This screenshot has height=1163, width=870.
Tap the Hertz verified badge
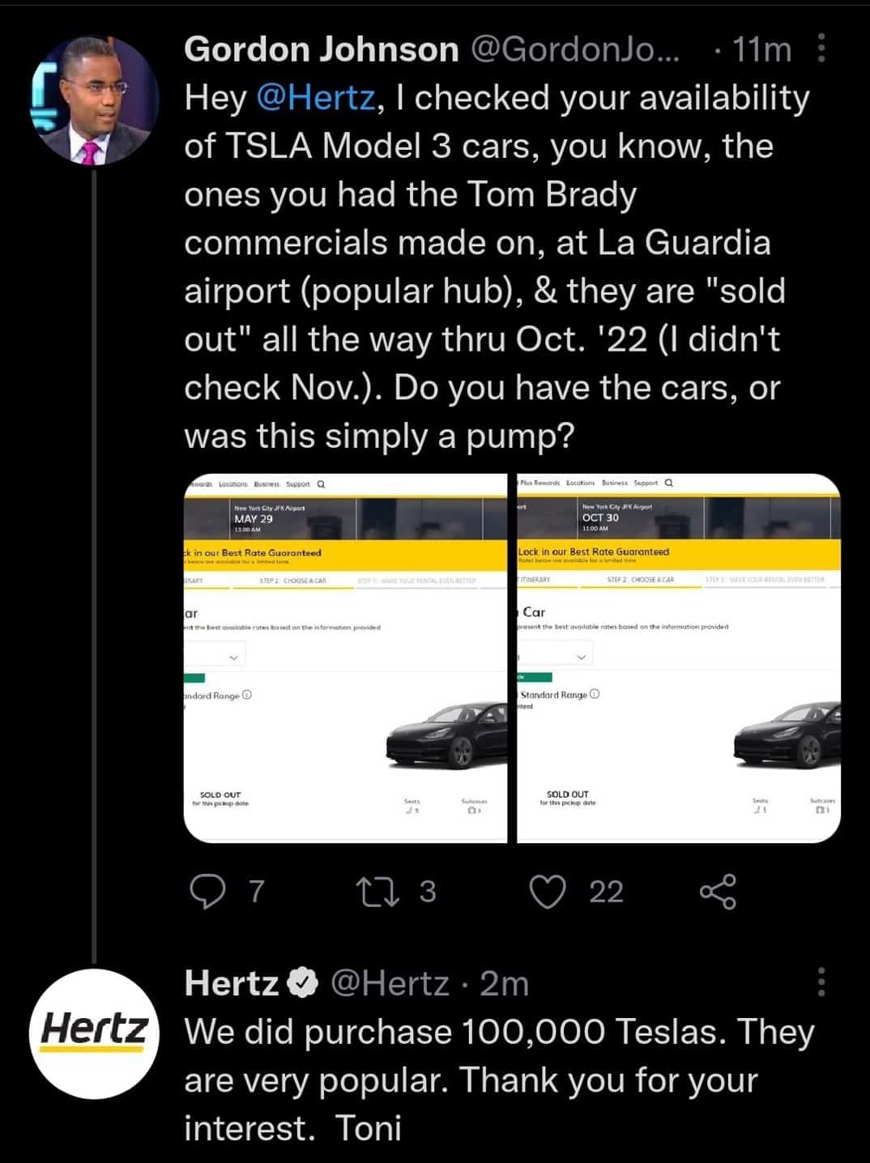point(304,983)
